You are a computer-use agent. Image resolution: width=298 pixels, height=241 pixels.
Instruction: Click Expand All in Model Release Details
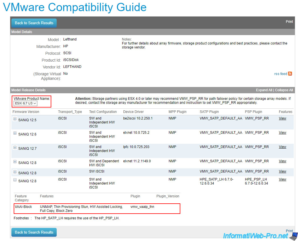tap(264, 90)
